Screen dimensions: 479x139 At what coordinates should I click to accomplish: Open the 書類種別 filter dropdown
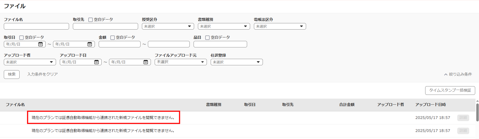[224, 26]
